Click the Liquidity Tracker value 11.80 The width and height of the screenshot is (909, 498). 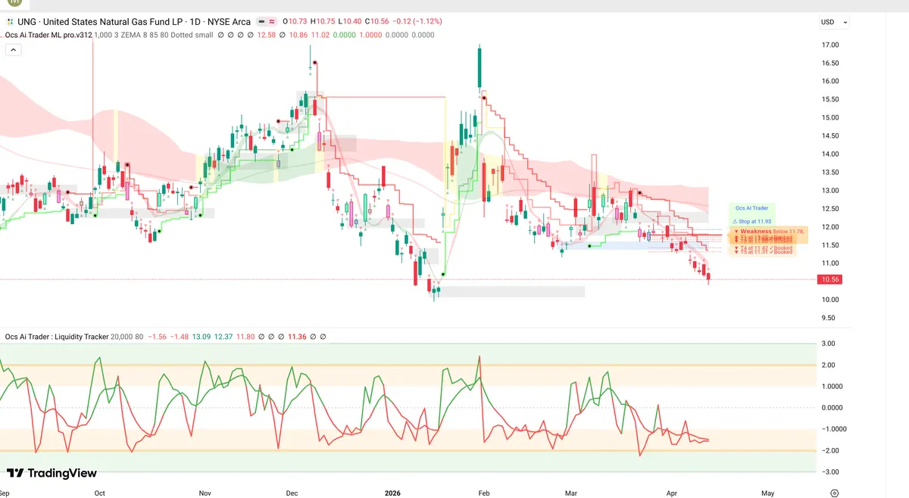click(x=247, y=337)
